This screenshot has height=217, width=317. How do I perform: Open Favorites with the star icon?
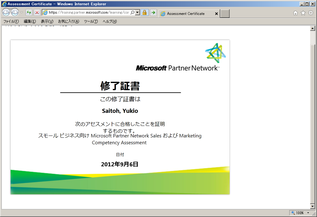tap(303, 13)
